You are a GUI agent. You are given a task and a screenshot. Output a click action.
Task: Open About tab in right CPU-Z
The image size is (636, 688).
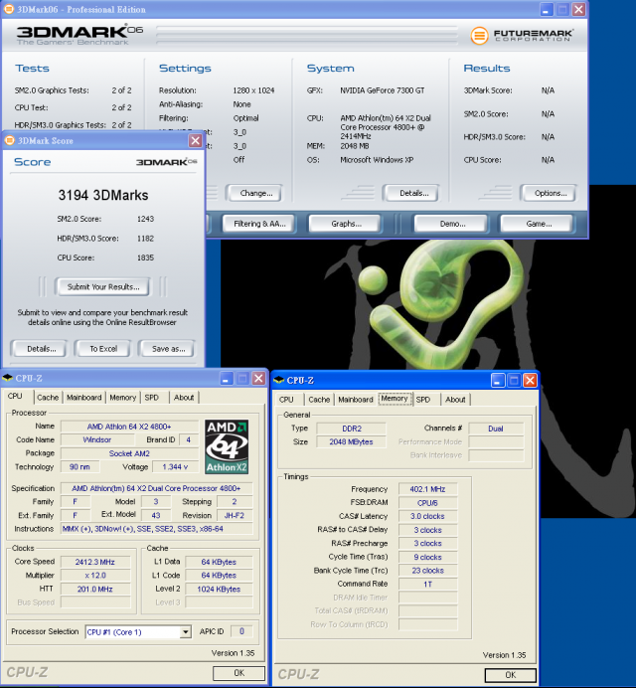(455, 400)
